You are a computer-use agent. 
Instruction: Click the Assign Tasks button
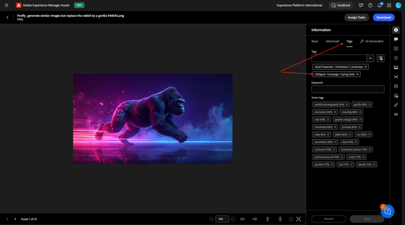(356, 17)
